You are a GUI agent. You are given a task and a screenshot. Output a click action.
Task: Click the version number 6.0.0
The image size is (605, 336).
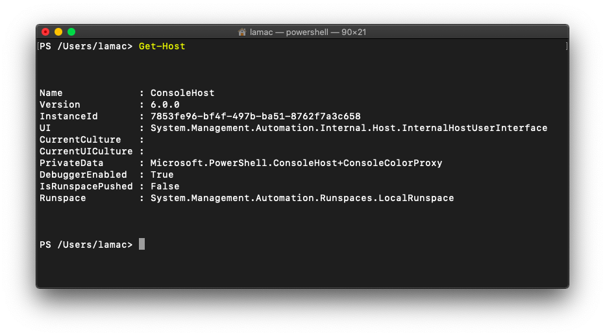[x=165, y=104]
